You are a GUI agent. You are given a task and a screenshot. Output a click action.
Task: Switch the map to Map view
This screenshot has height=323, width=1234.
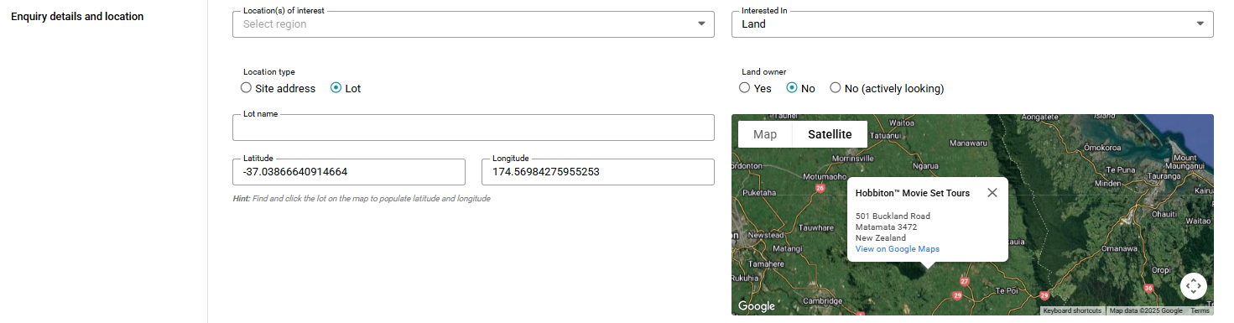[x=765, y=134]
